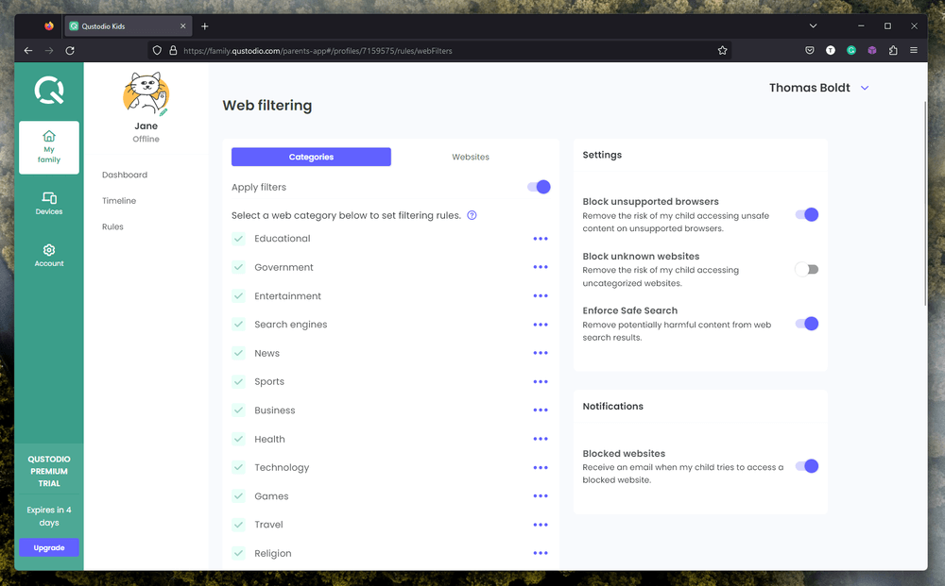Click the Qustodio logo in the sidebar
The height and width of the screenshot is (586, 945).
click(49, 91)
